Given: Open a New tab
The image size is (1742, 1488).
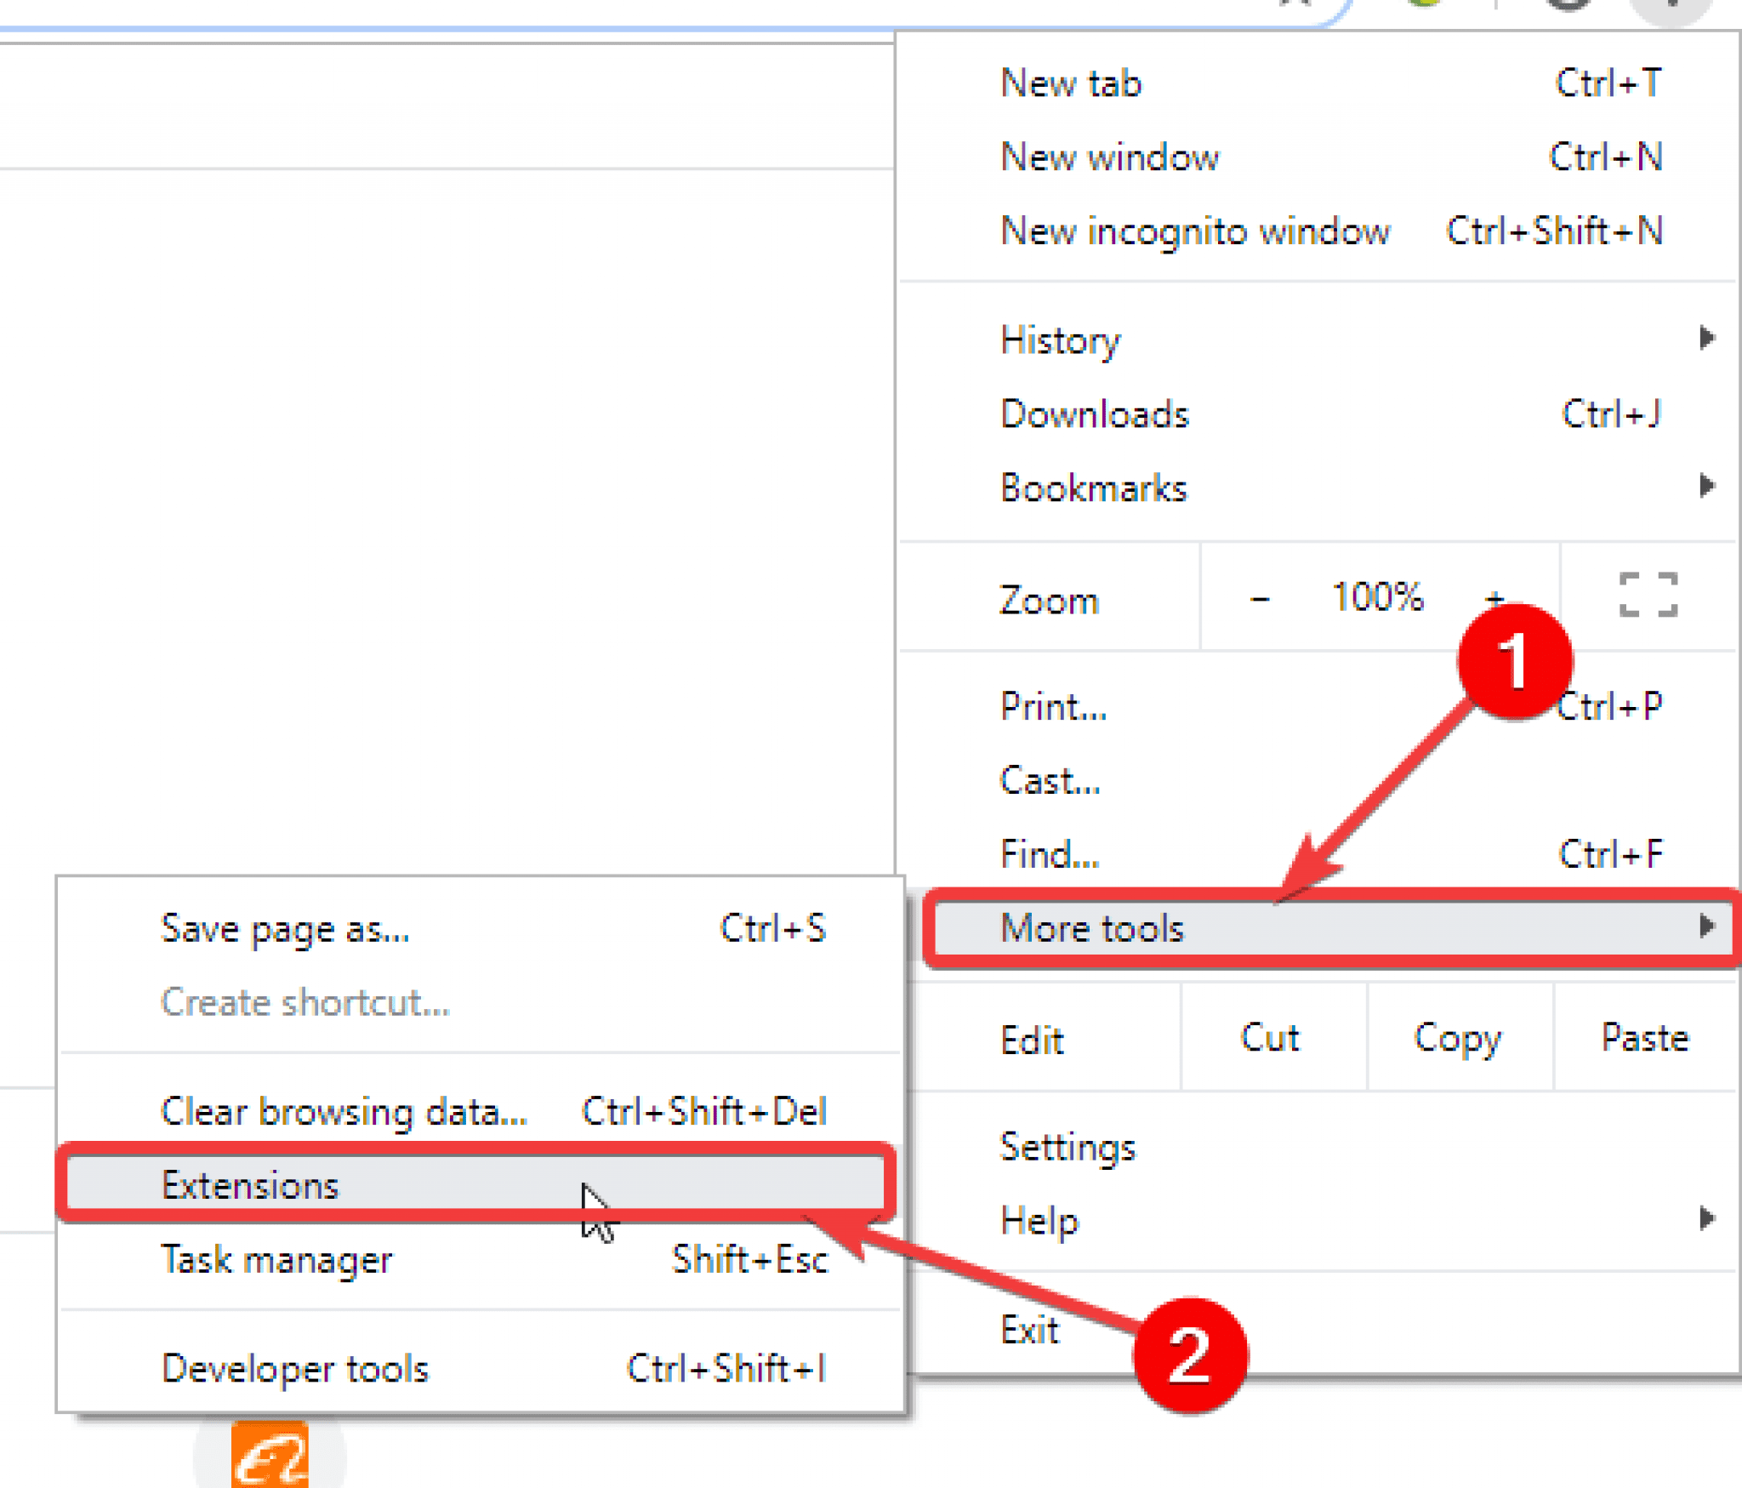Looking at the screenshot, I should [1072, 83].
